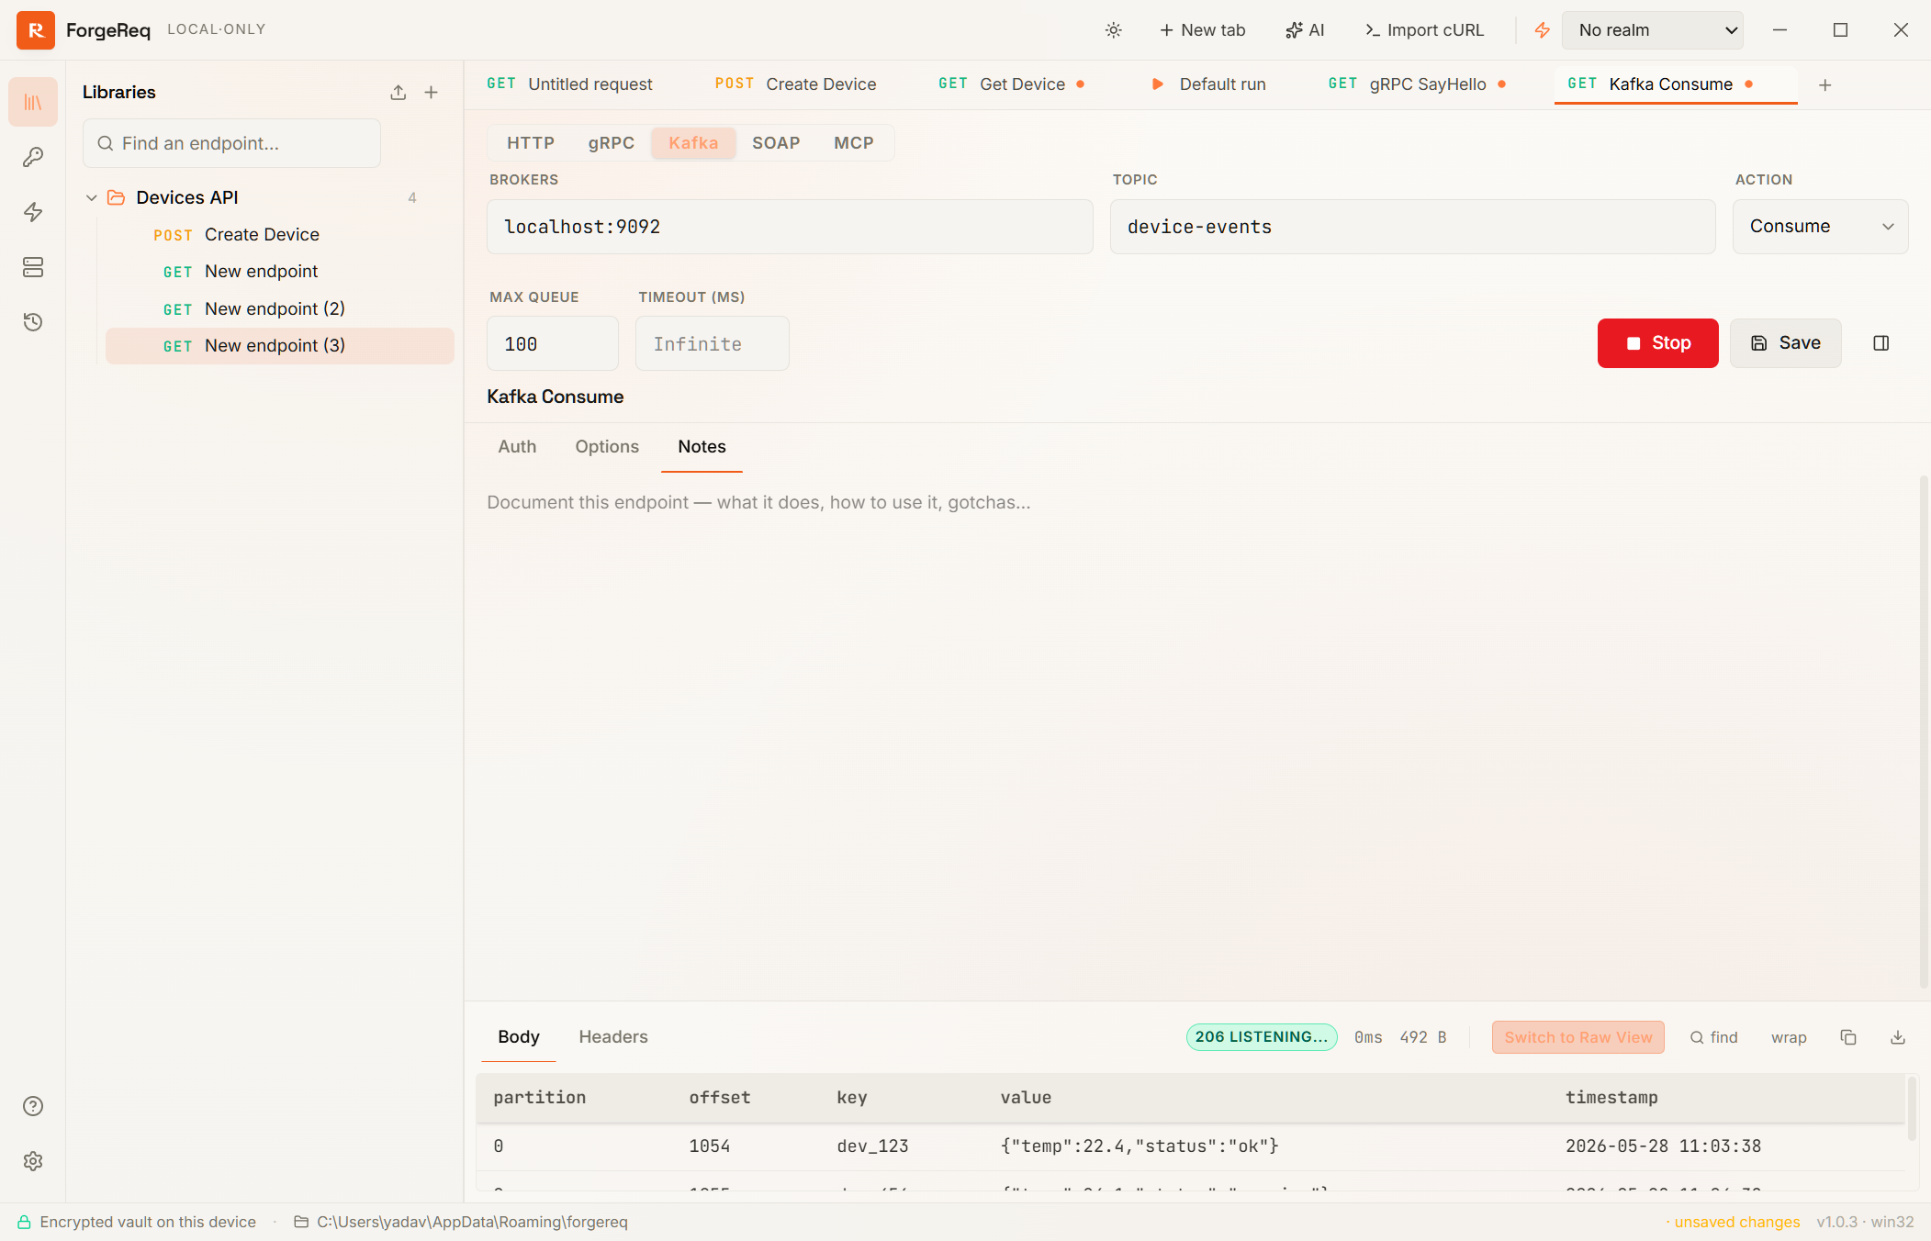The width and height of the screenshot is (1931, 1241).
Task: Click the export libraries upload icon
Action: coord(398,93)
